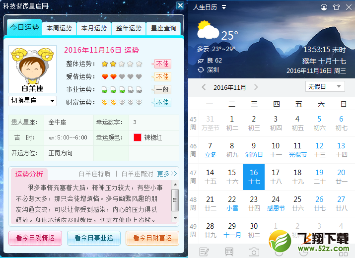Switch to the 本月运势 tab
355x258 pixels.
(x=94, y=28)
